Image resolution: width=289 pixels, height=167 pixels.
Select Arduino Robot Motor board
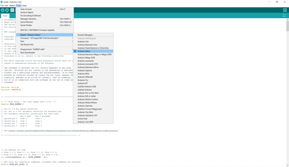click(x=93, y=103)
